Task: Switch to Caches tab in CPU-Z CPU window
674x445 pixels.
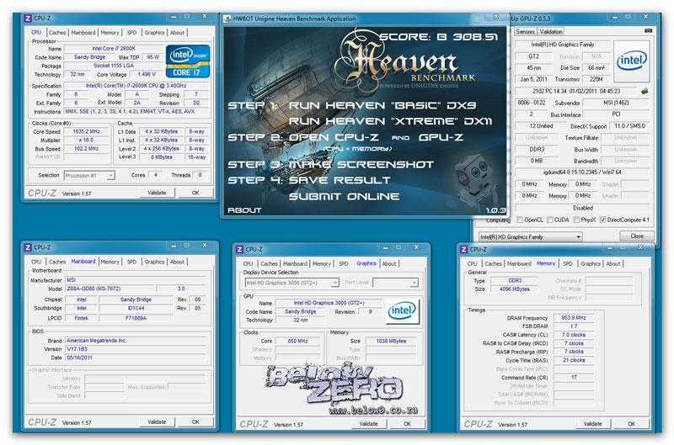Action: point(57,33)
